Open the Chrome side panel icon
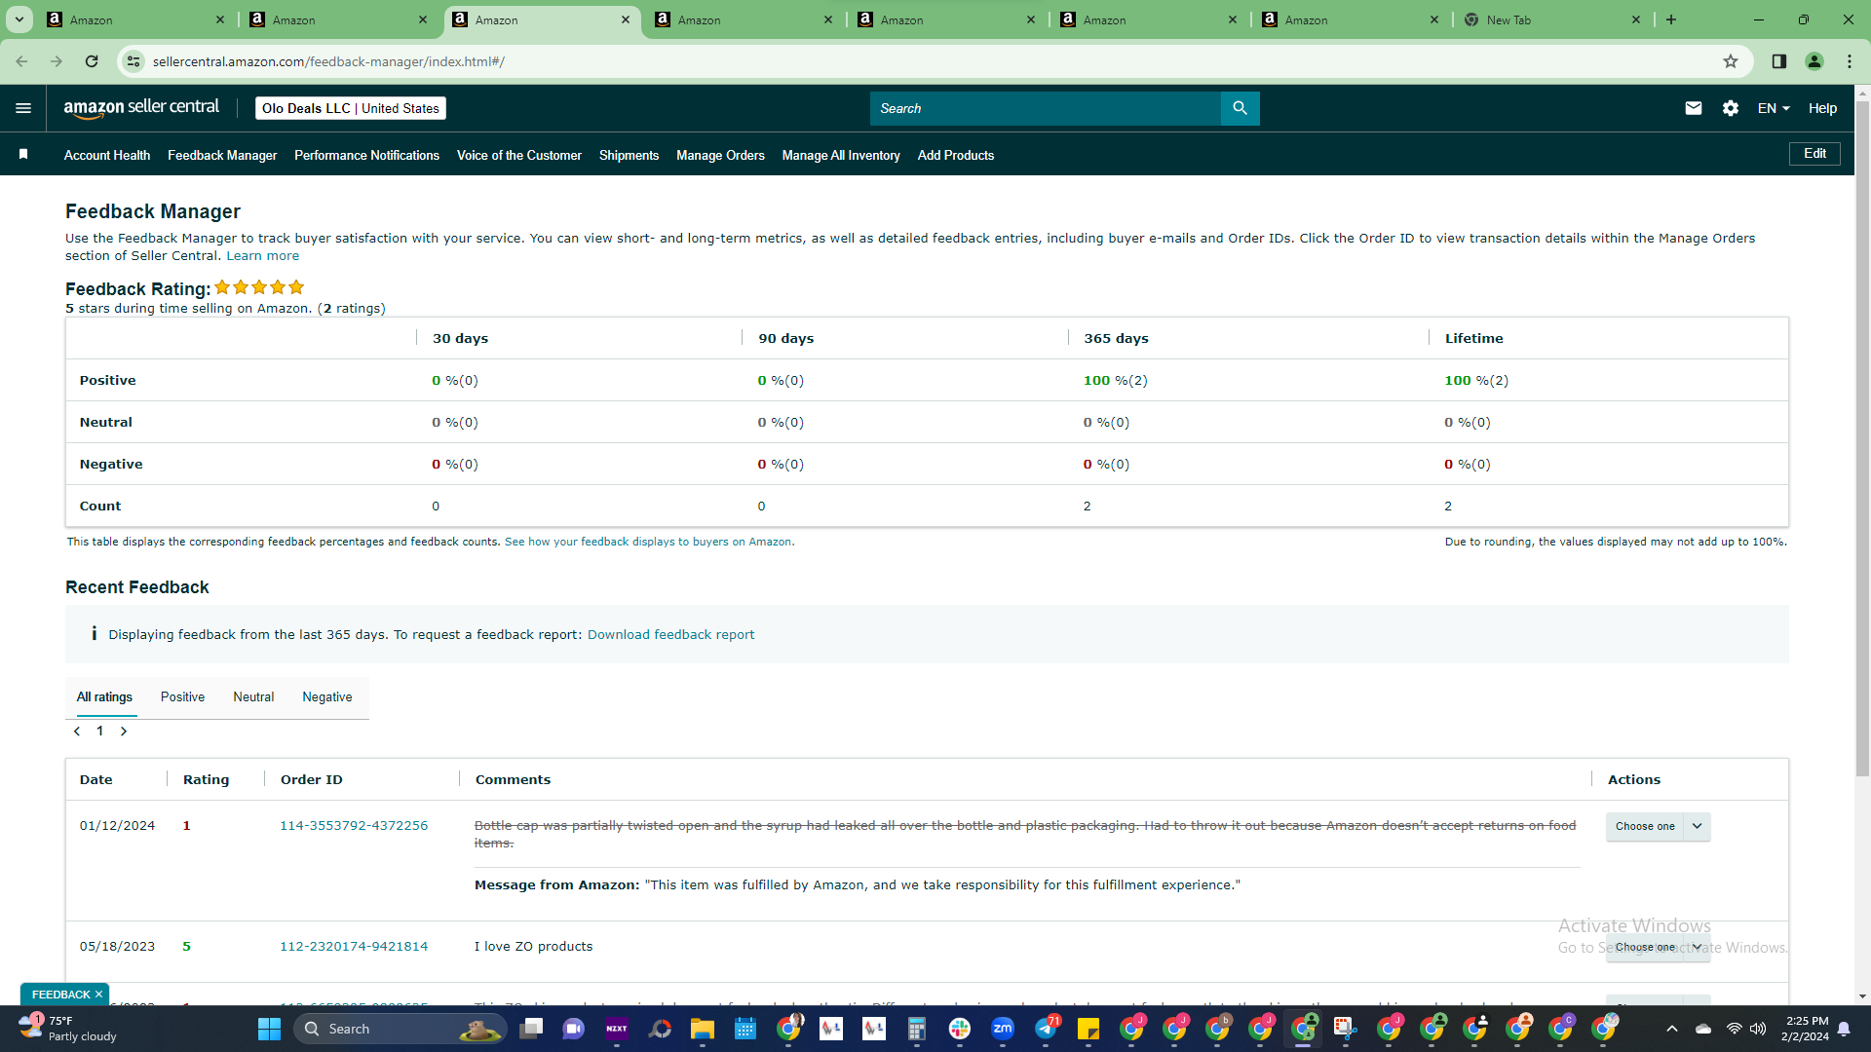 [x=1779, y=61]
